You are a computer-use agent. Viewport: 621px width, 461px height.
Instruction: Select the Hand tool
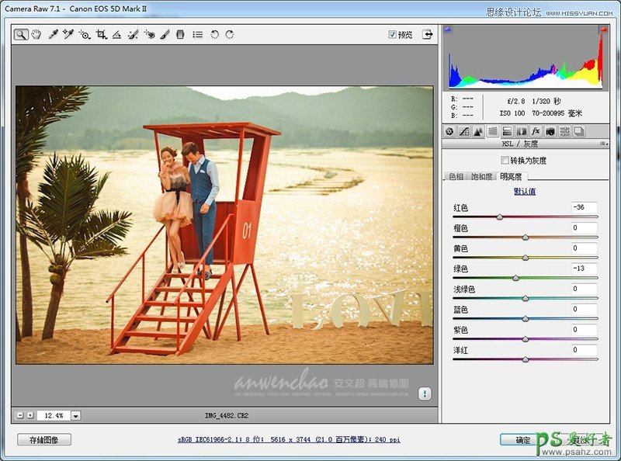36,35
